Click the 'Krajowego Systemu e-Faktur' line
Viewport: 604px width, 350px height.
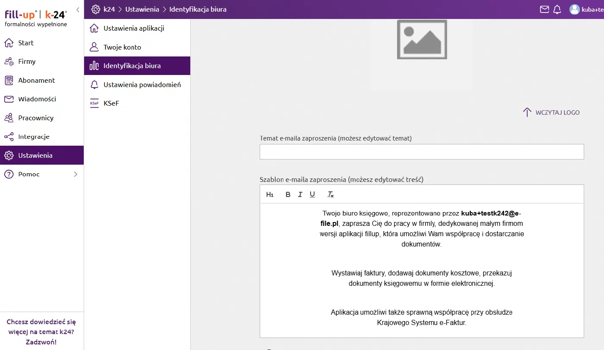(422, 322)
